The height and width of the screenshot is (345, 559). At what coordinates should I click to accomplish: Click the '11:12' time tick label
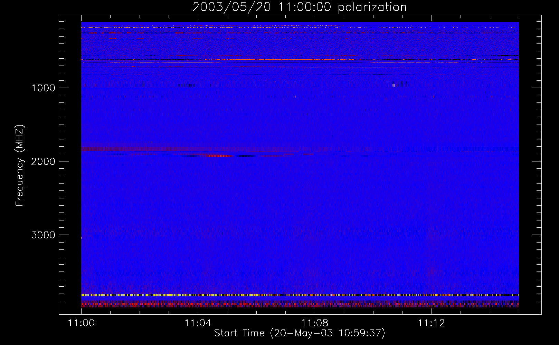point(432,323)
